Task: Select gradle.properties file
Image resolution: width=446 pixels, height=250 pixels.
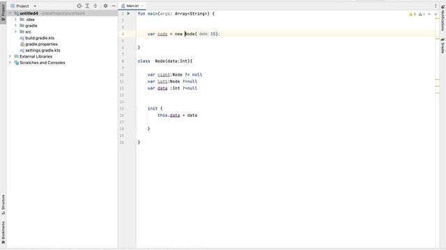Action: (x=41, y=44)
